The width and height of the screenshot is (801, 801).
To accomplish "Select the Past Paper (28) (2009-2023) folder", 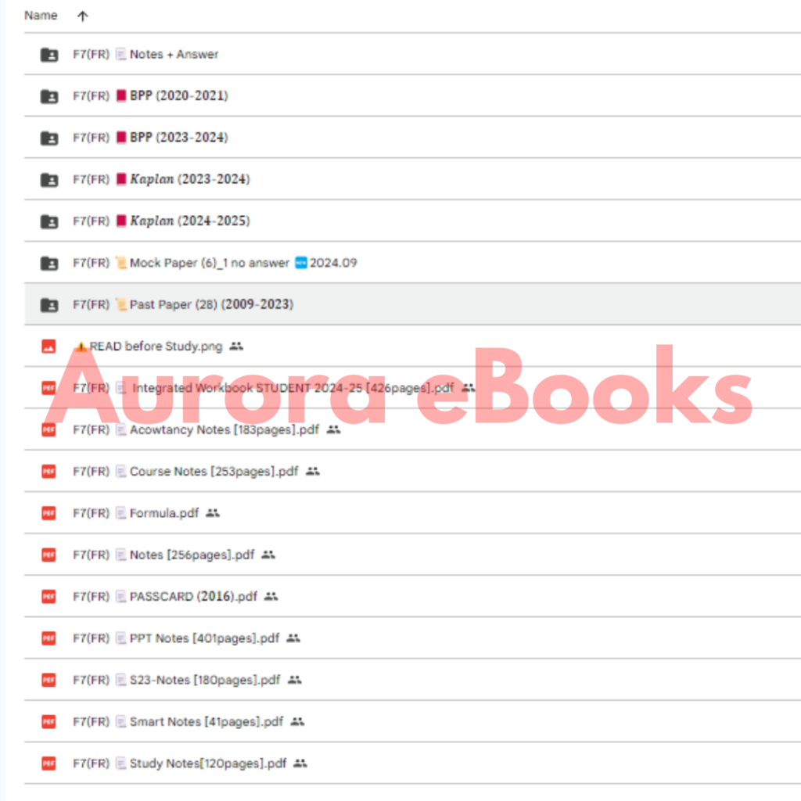I will tap(211, 304).
